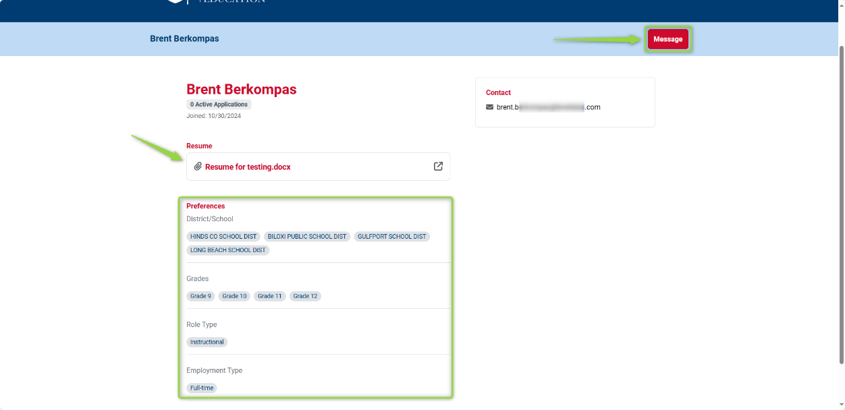
Task: Expand the Contact card
Action: click(x=497, y=92)
